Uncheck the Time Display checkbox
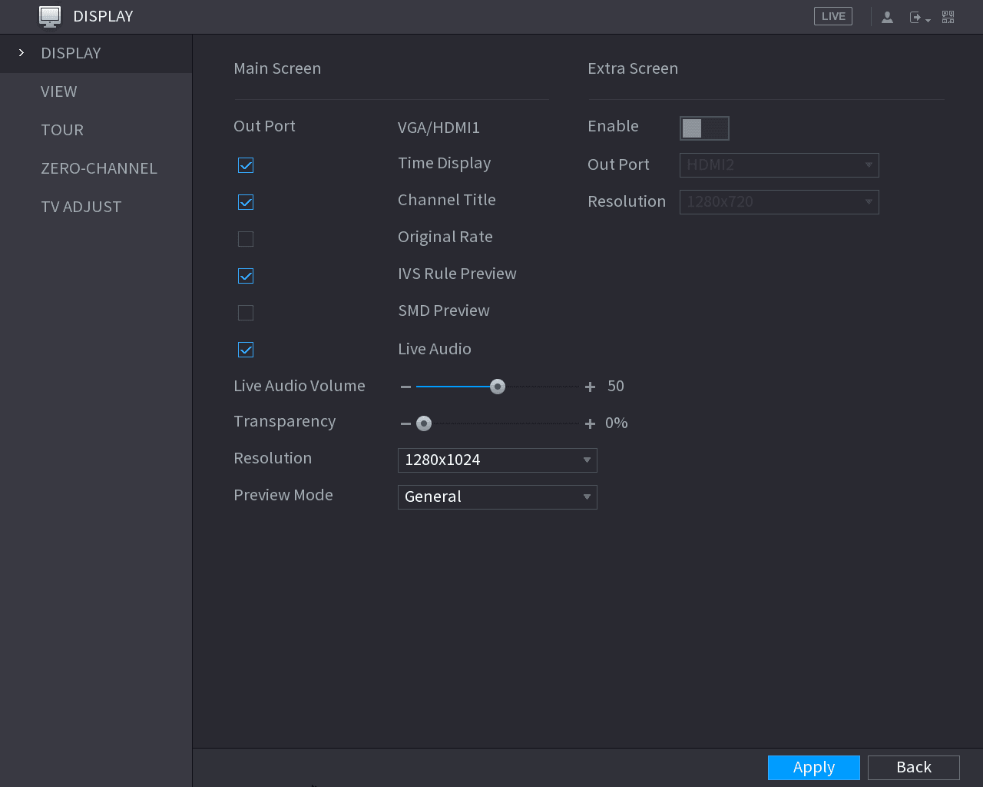The image size is (983, 787). click(246, 165)
